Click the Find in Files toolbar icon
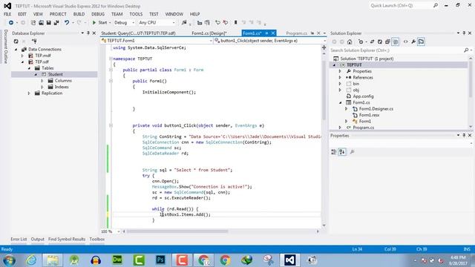 pos(184,23)
